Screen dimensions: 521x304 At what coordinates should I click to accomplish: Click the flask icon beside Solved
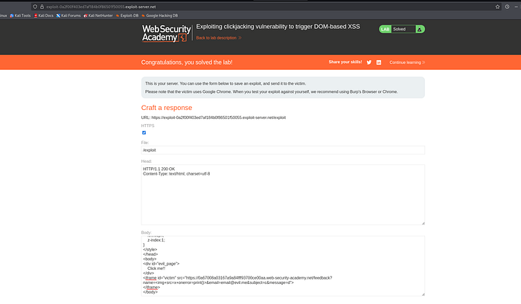click(x=420, y=29)
